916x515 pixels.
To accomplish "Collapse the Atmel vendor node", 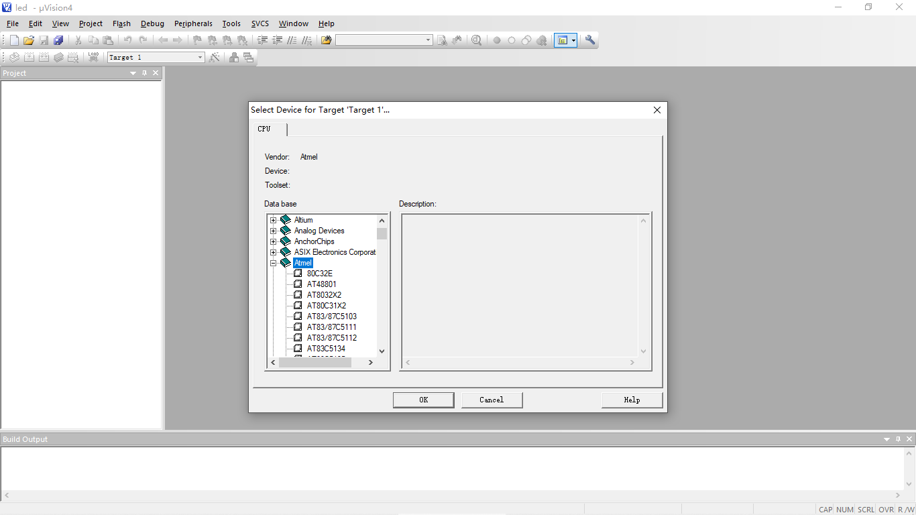I will pos(273,263).
